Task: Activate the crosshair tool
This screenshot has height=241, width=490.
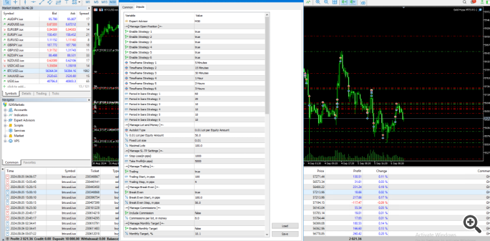Action: coord(15,2)
